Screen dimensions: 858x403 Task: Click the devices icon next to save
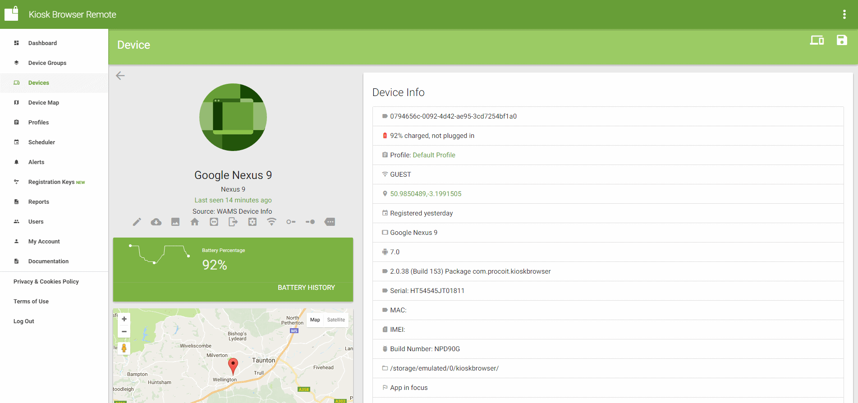point(817,40)
